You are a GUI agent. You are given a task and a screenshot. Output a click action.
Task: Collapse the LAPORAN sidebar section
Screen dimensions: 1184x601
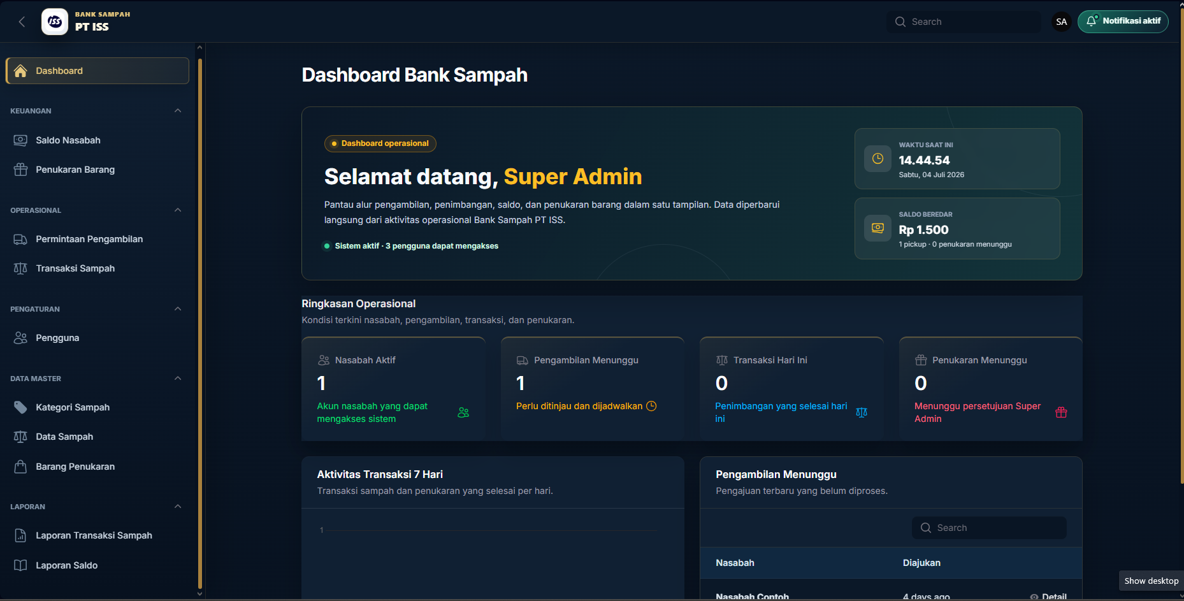pos(178,507)
